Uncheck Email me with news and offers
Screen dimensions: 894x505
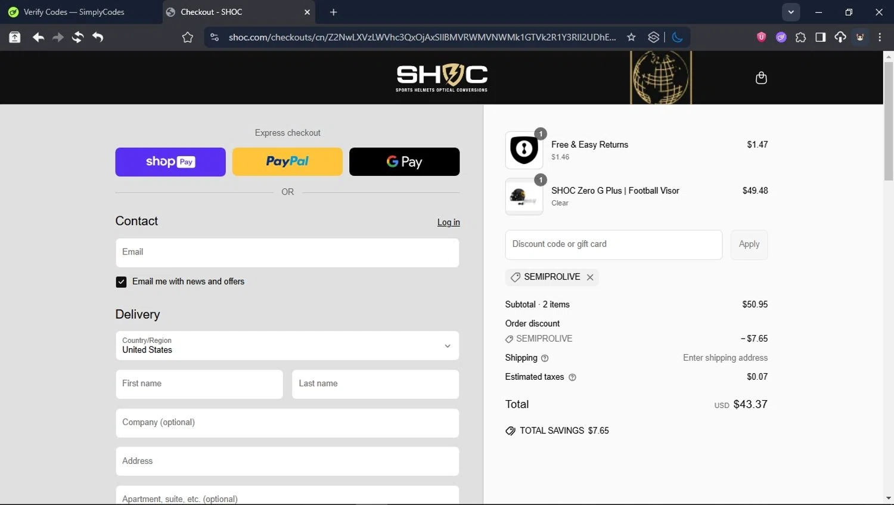pyautogui.click(x=121, y=282)
